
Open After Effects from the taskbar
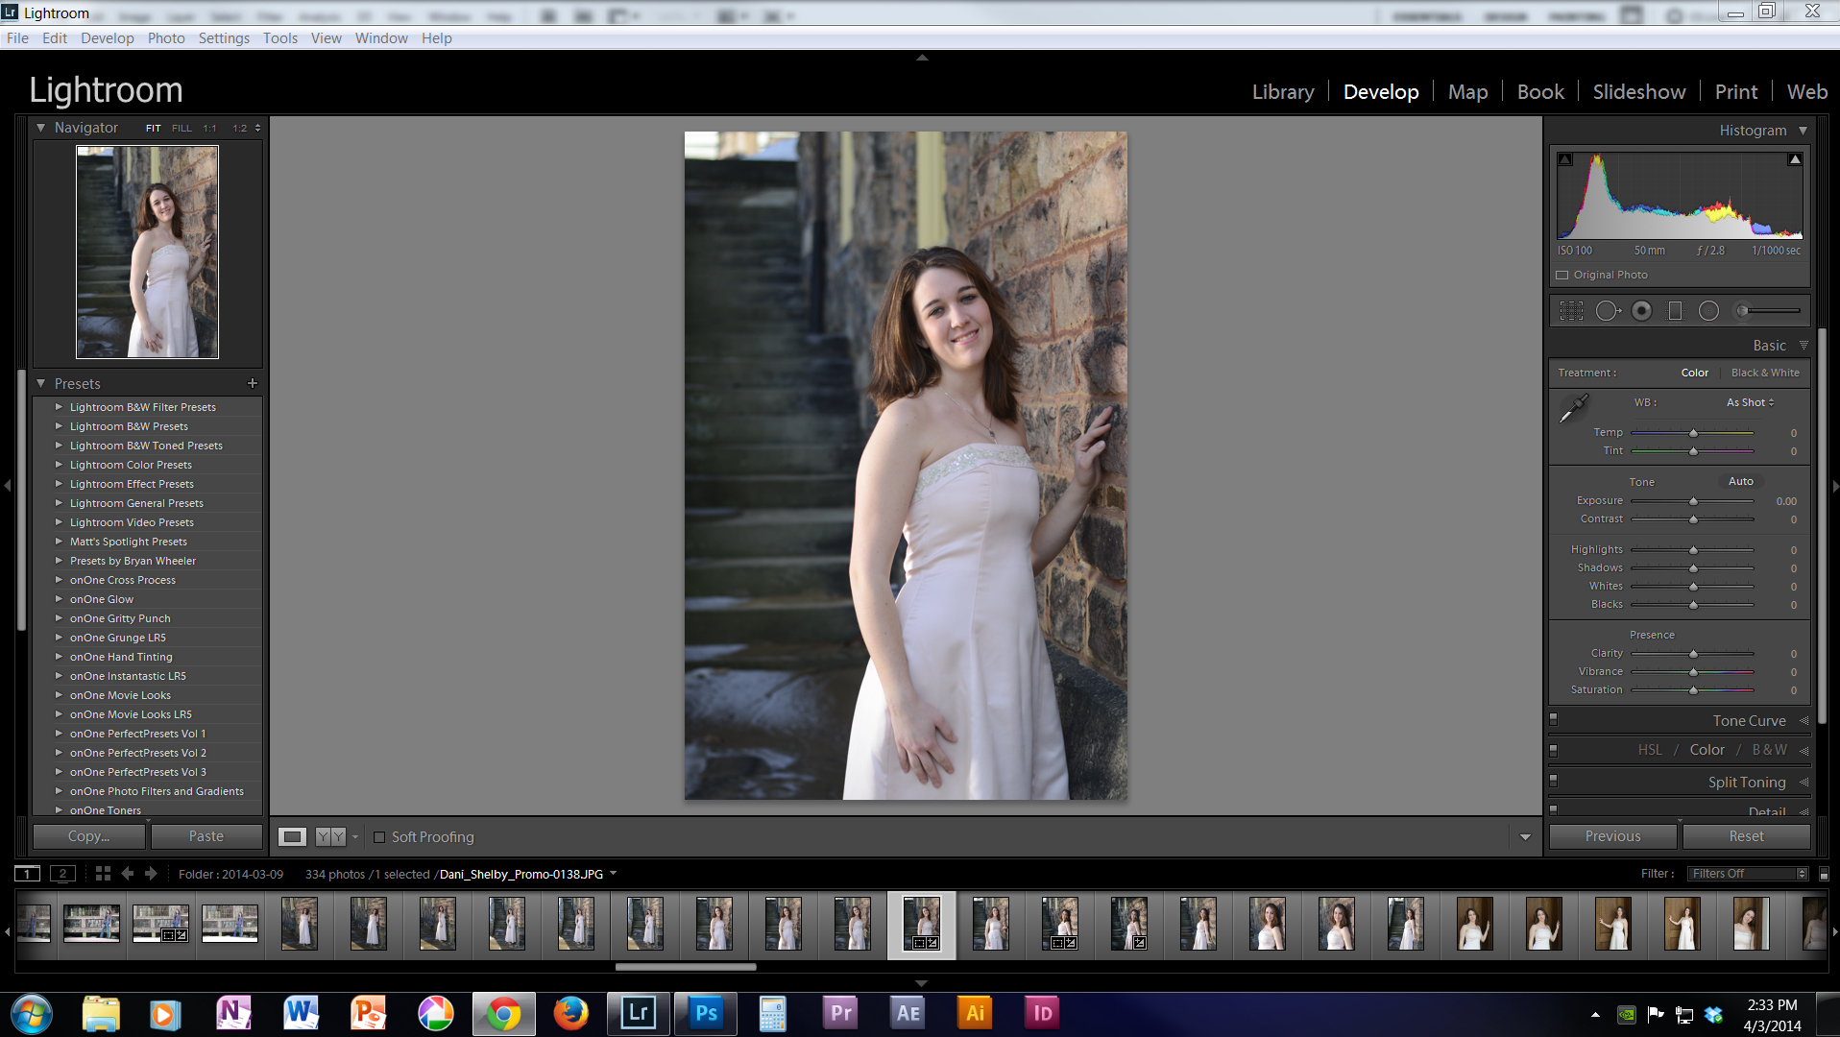[x=908, y=1013]
